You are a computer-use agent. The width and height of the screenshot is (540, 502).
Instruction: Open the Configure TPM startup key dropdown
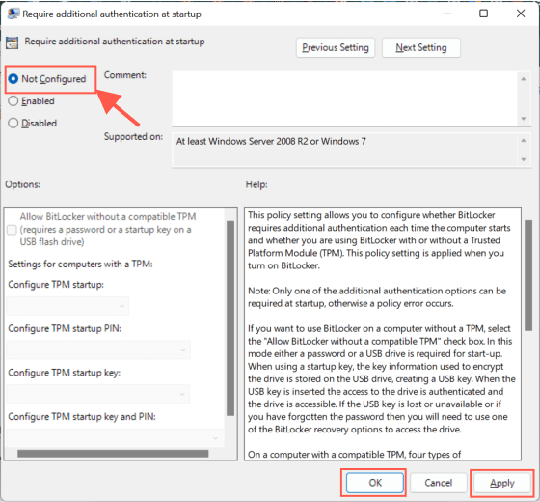coord(98,394)
